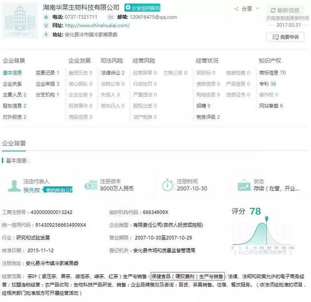
Task: Click the 我要申诉 button
Action: (285, 37)
